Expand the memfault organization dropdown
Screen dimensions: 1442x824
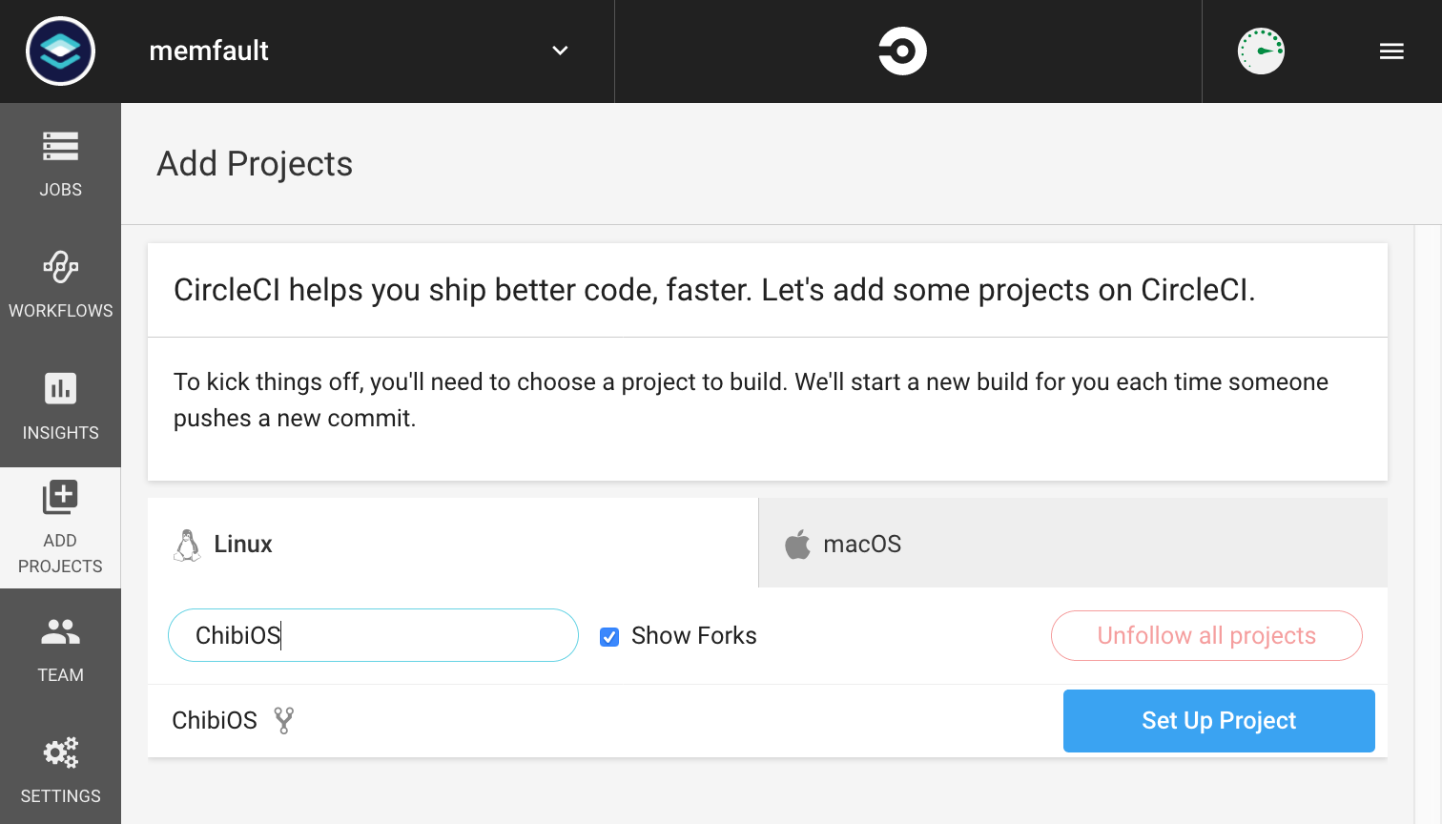[x=560, y=51]
